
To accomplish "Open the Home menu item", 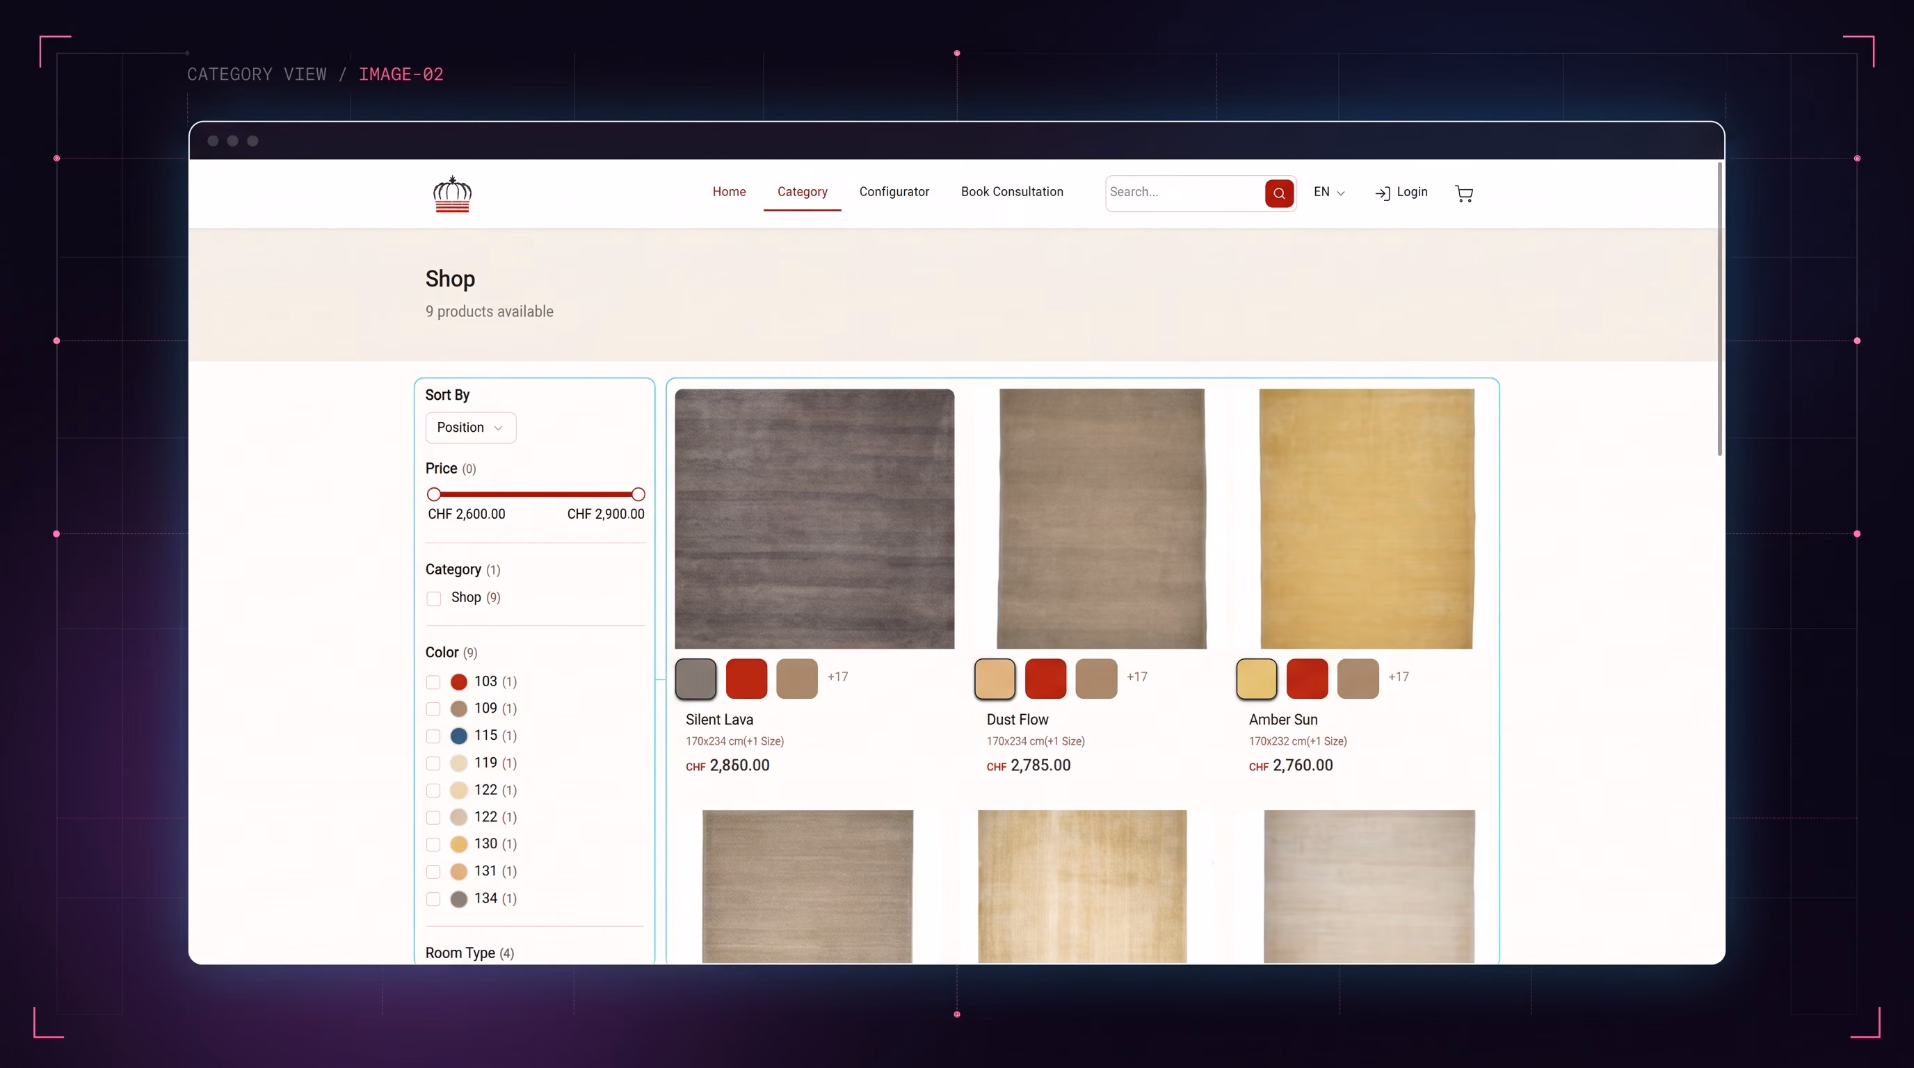I will point(729,192).
